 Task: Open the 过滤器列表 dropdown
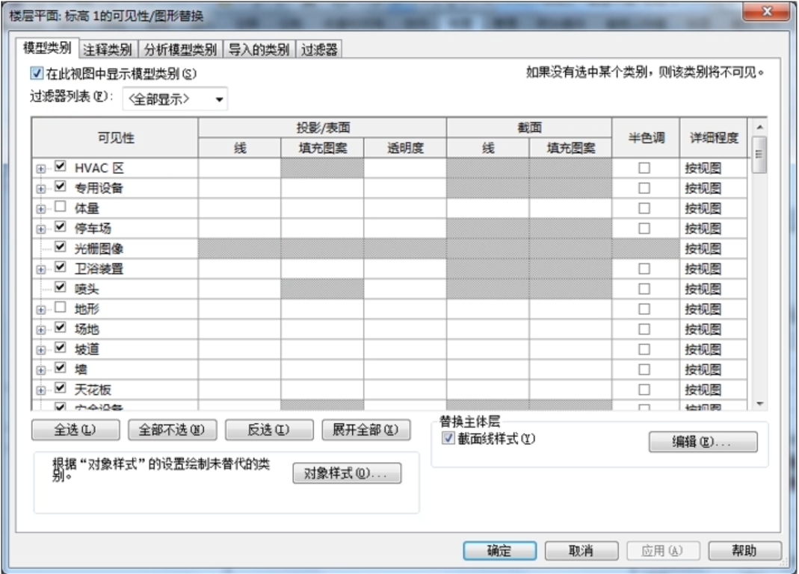175,99
